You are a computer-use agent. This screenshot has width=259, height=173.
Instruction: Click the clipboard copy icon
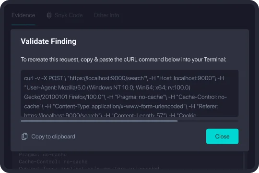[x=24, y=136]
